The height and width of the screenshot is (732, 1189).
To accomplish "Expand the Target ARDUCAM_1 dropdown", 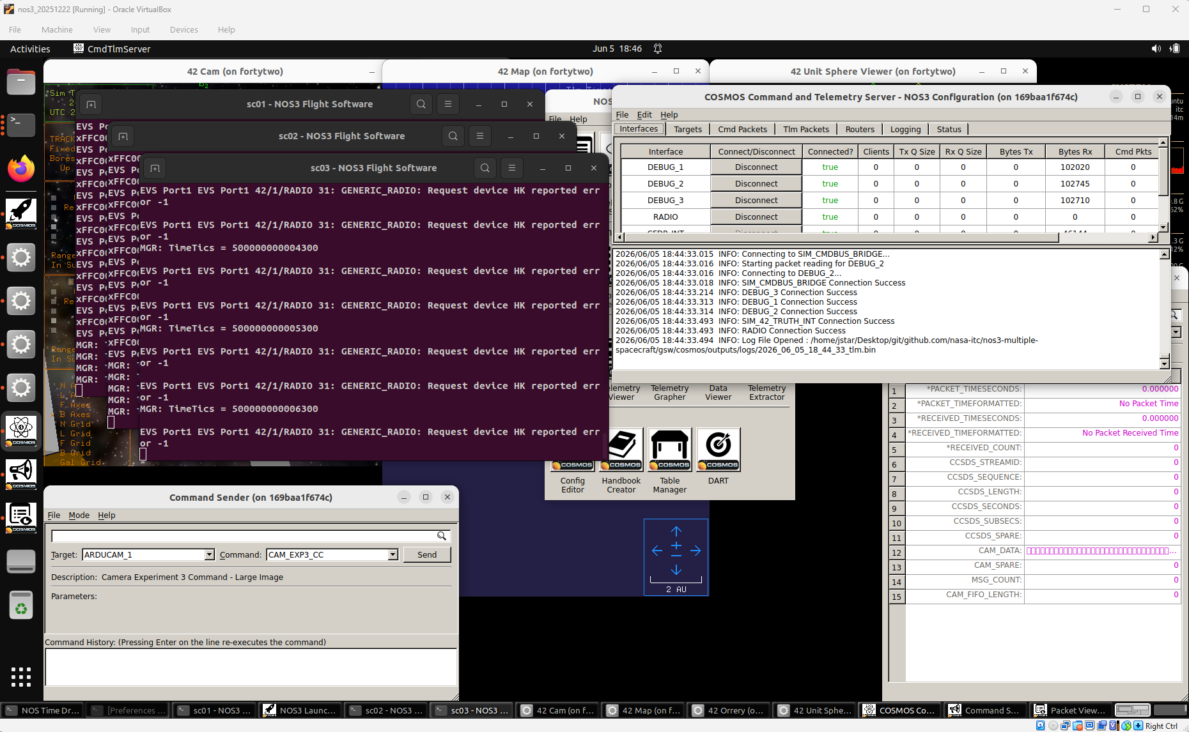I will pyautogui.click(x=209, y=554).
